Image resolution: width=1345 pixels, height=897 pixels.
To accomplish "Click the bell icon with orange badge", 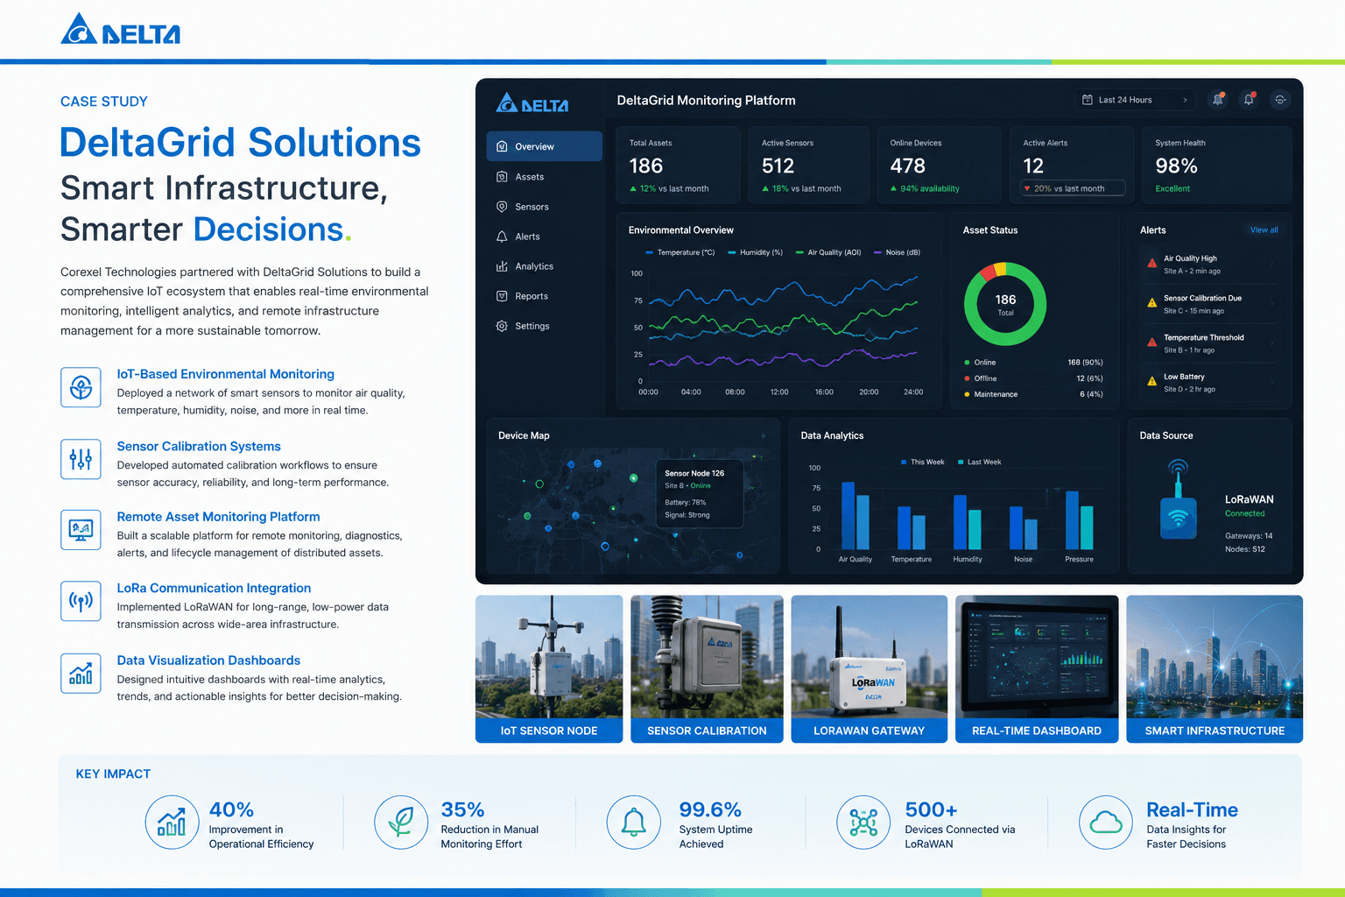I will [x=1217, y=100].
